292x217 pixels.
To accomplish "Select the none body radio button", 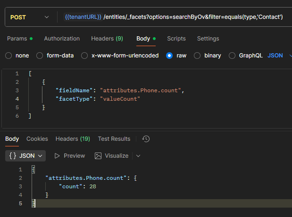I will (8, 56).
